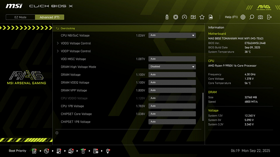This screenshot has height=157, width=280.
Task: Click the Overclocking breadcrumb title
Action: 68,28
